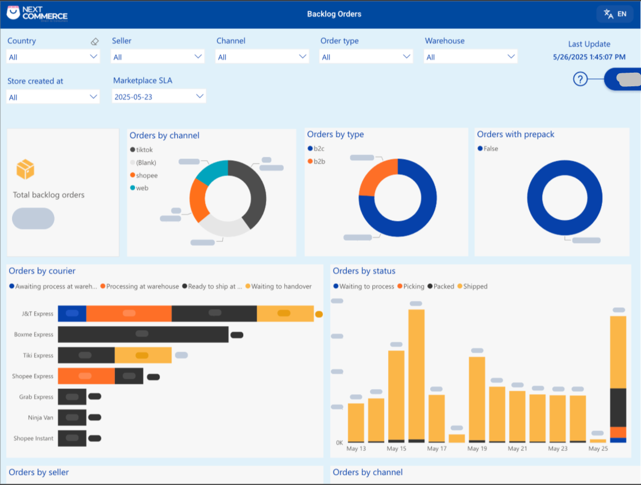641x485 pixels.
Task: Click the backlog orders box icon
Action: pos(25,169)
